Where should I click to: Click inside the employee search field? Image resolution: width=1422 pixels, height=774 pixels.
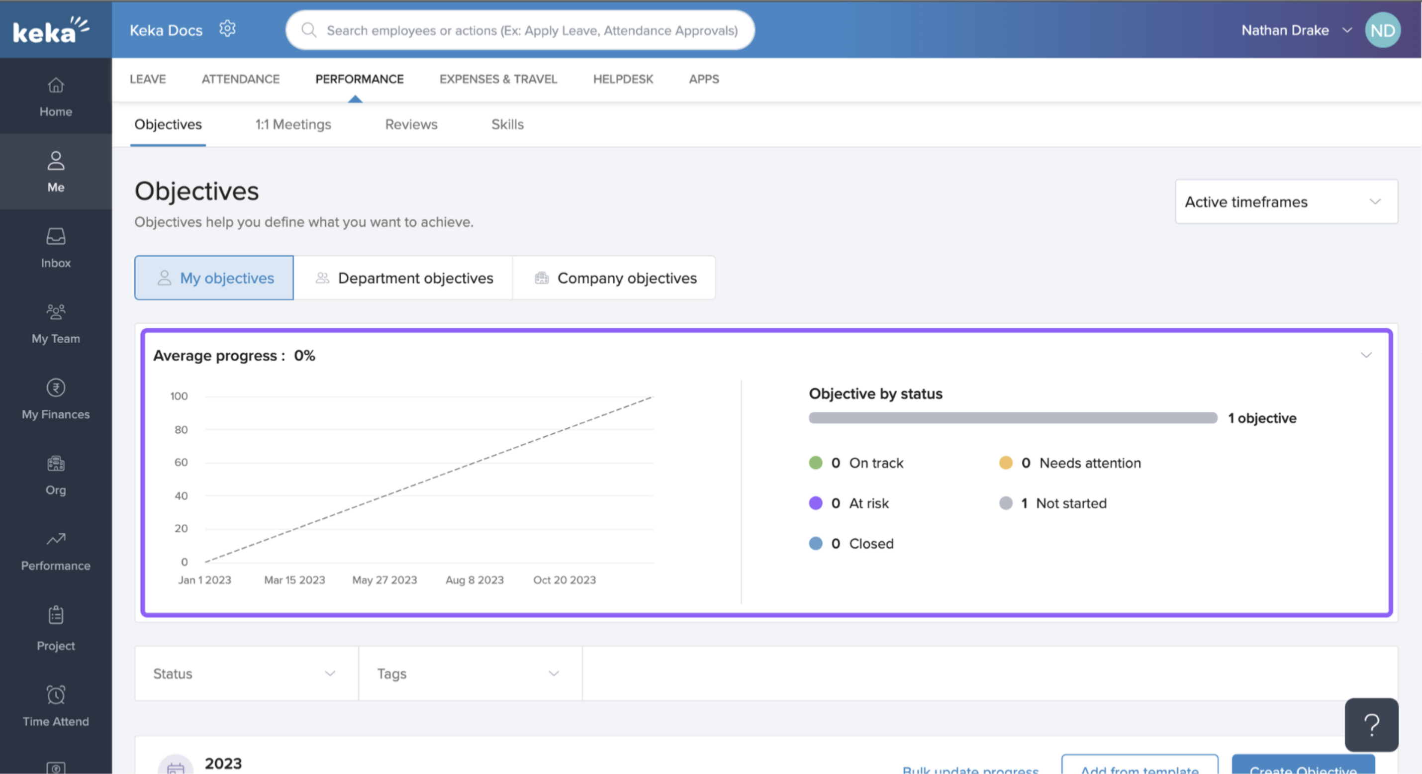(519, 30)
